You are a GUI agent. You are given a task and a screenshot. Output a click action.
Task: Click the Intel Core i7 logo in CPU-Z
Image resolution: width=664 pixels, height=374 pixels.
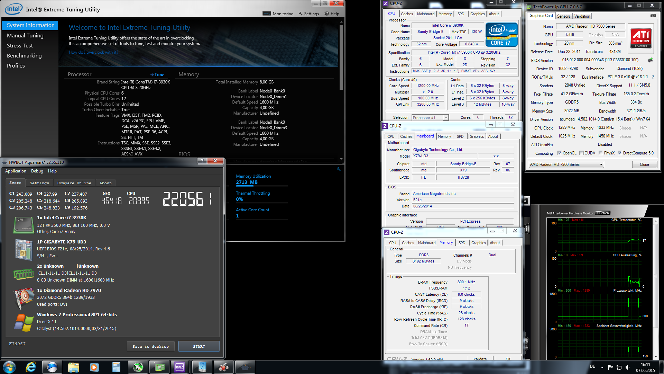[x=501, y=35]
